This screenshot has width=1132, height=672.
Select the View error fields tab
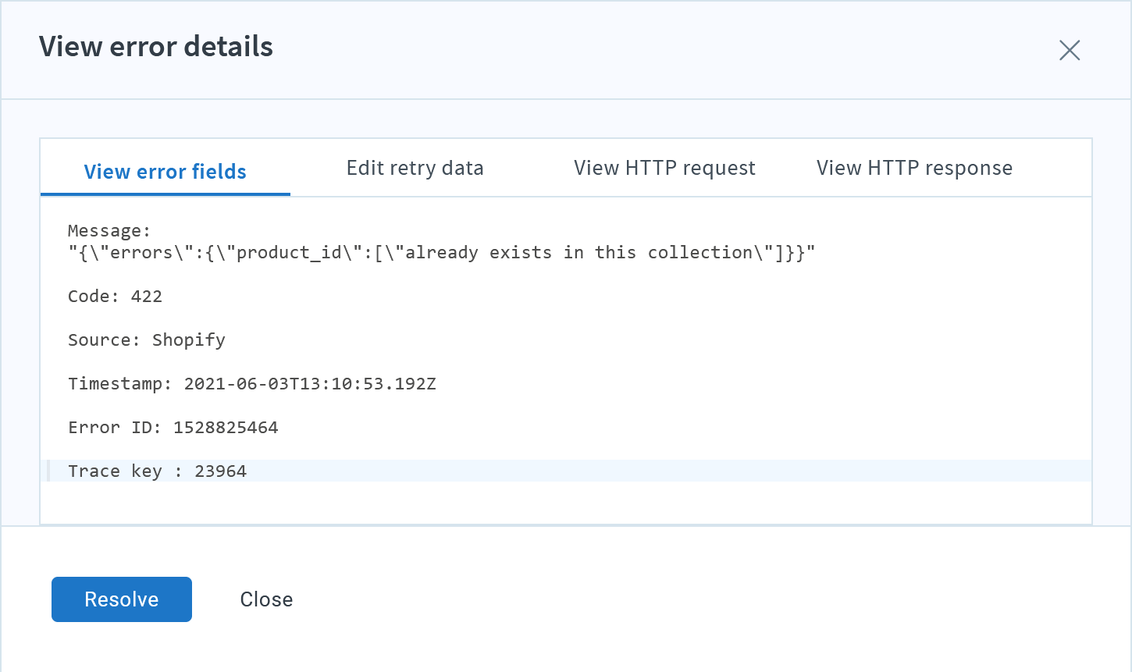(x=165, y=171)
